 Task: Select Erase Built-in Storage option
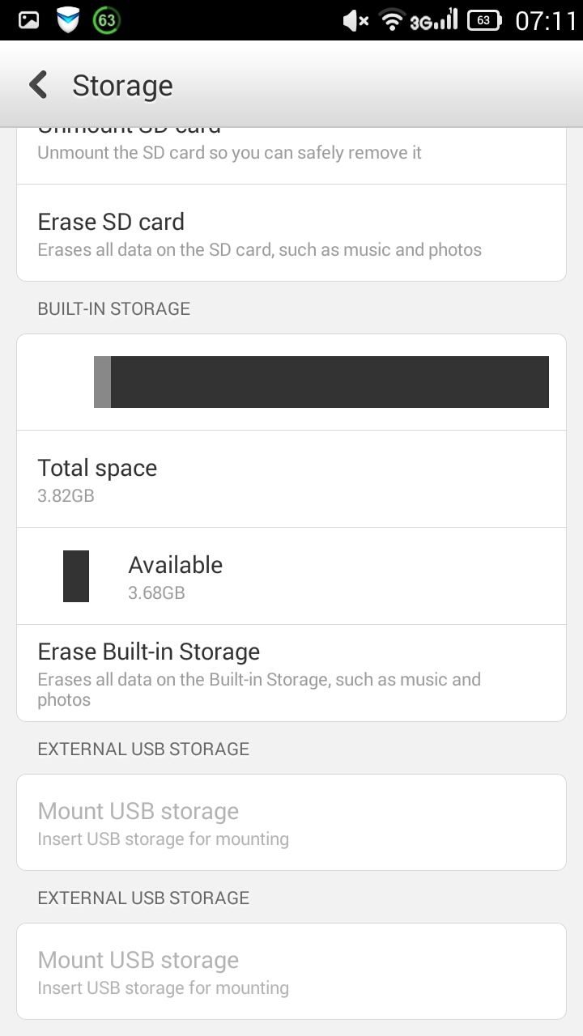(x=291, y=673)
